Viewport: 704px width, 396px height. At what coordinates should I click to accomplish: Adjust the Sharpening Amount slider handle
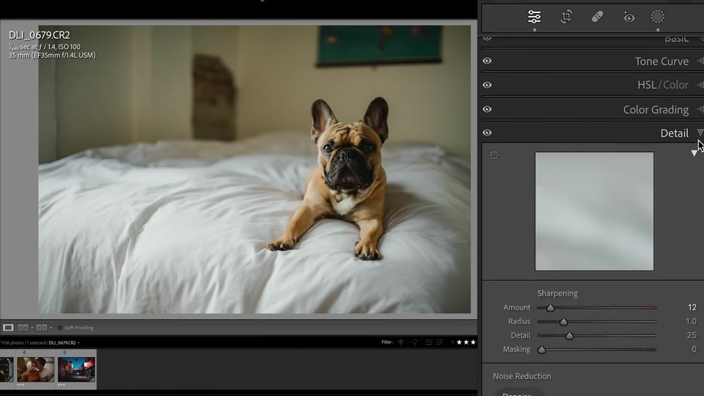click(x=550, y=308)
